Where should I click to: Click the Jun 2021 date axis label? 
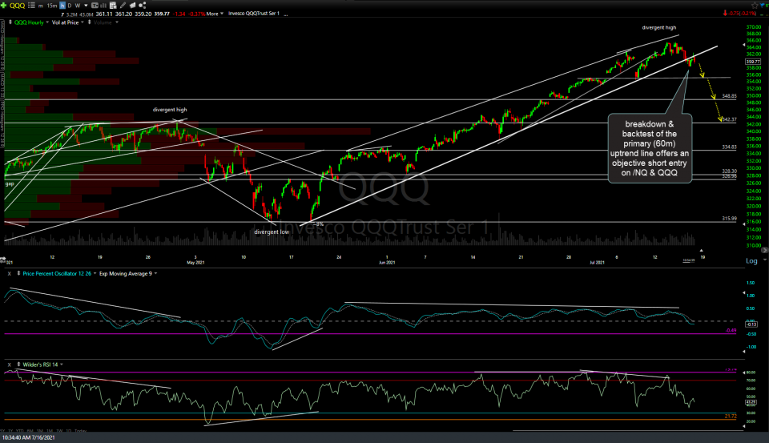[x=387, y=263]
